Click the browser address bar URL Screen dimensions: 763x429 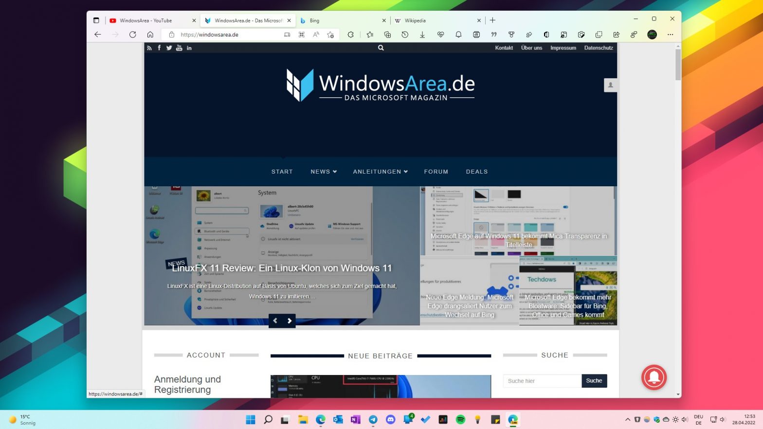point(209,35)
